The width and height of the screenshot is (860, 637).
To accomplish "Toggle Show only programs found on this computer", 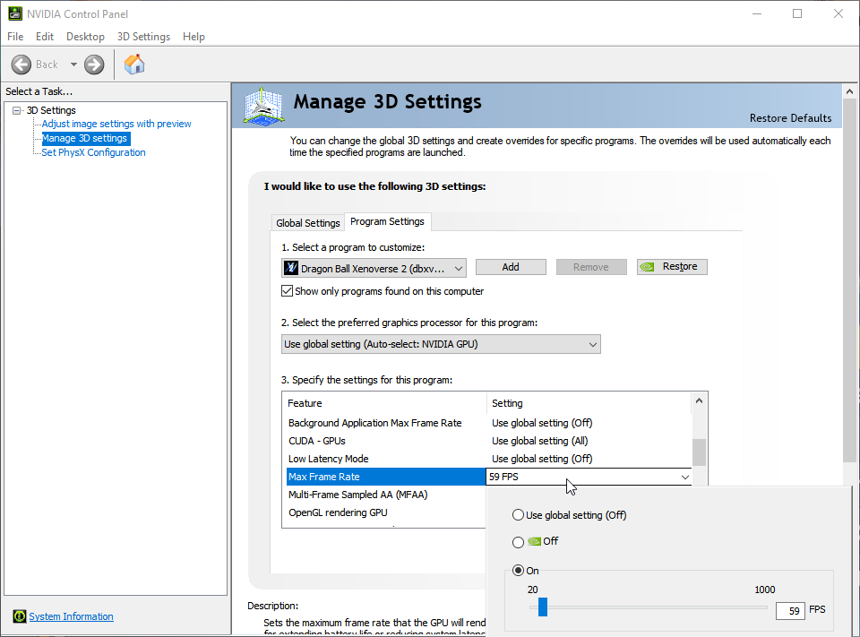I will [x=287, y=291].
